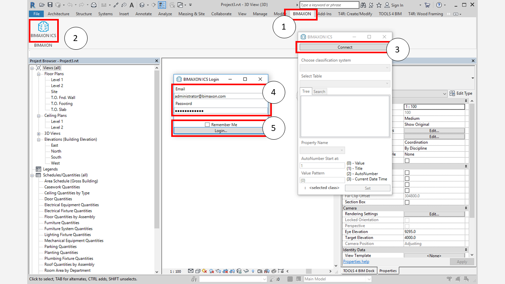Open the File menu

pyautogui.click(x=36, y=14)
